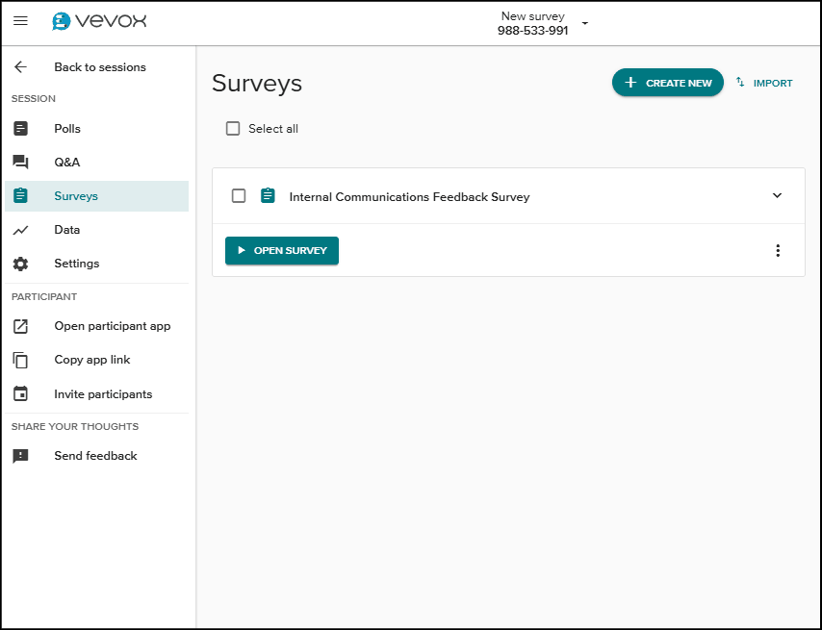The width and height of the screenshot is (822, 630).
Task: Click the Settings gear icon
Action: pos(20,263)
